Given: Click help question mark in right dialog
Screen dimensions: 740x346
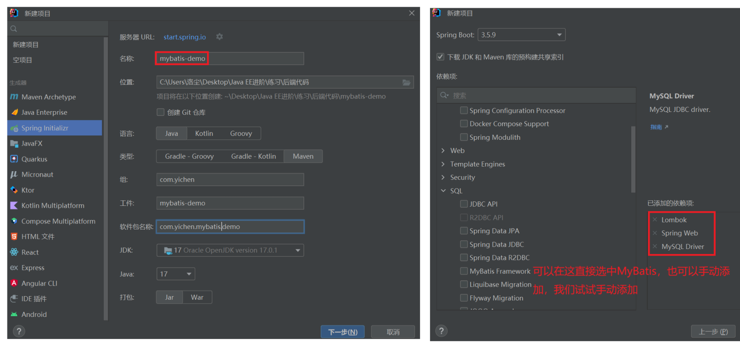Looking at the screenshot, I should pyautogui.click(x=441, y=331).
